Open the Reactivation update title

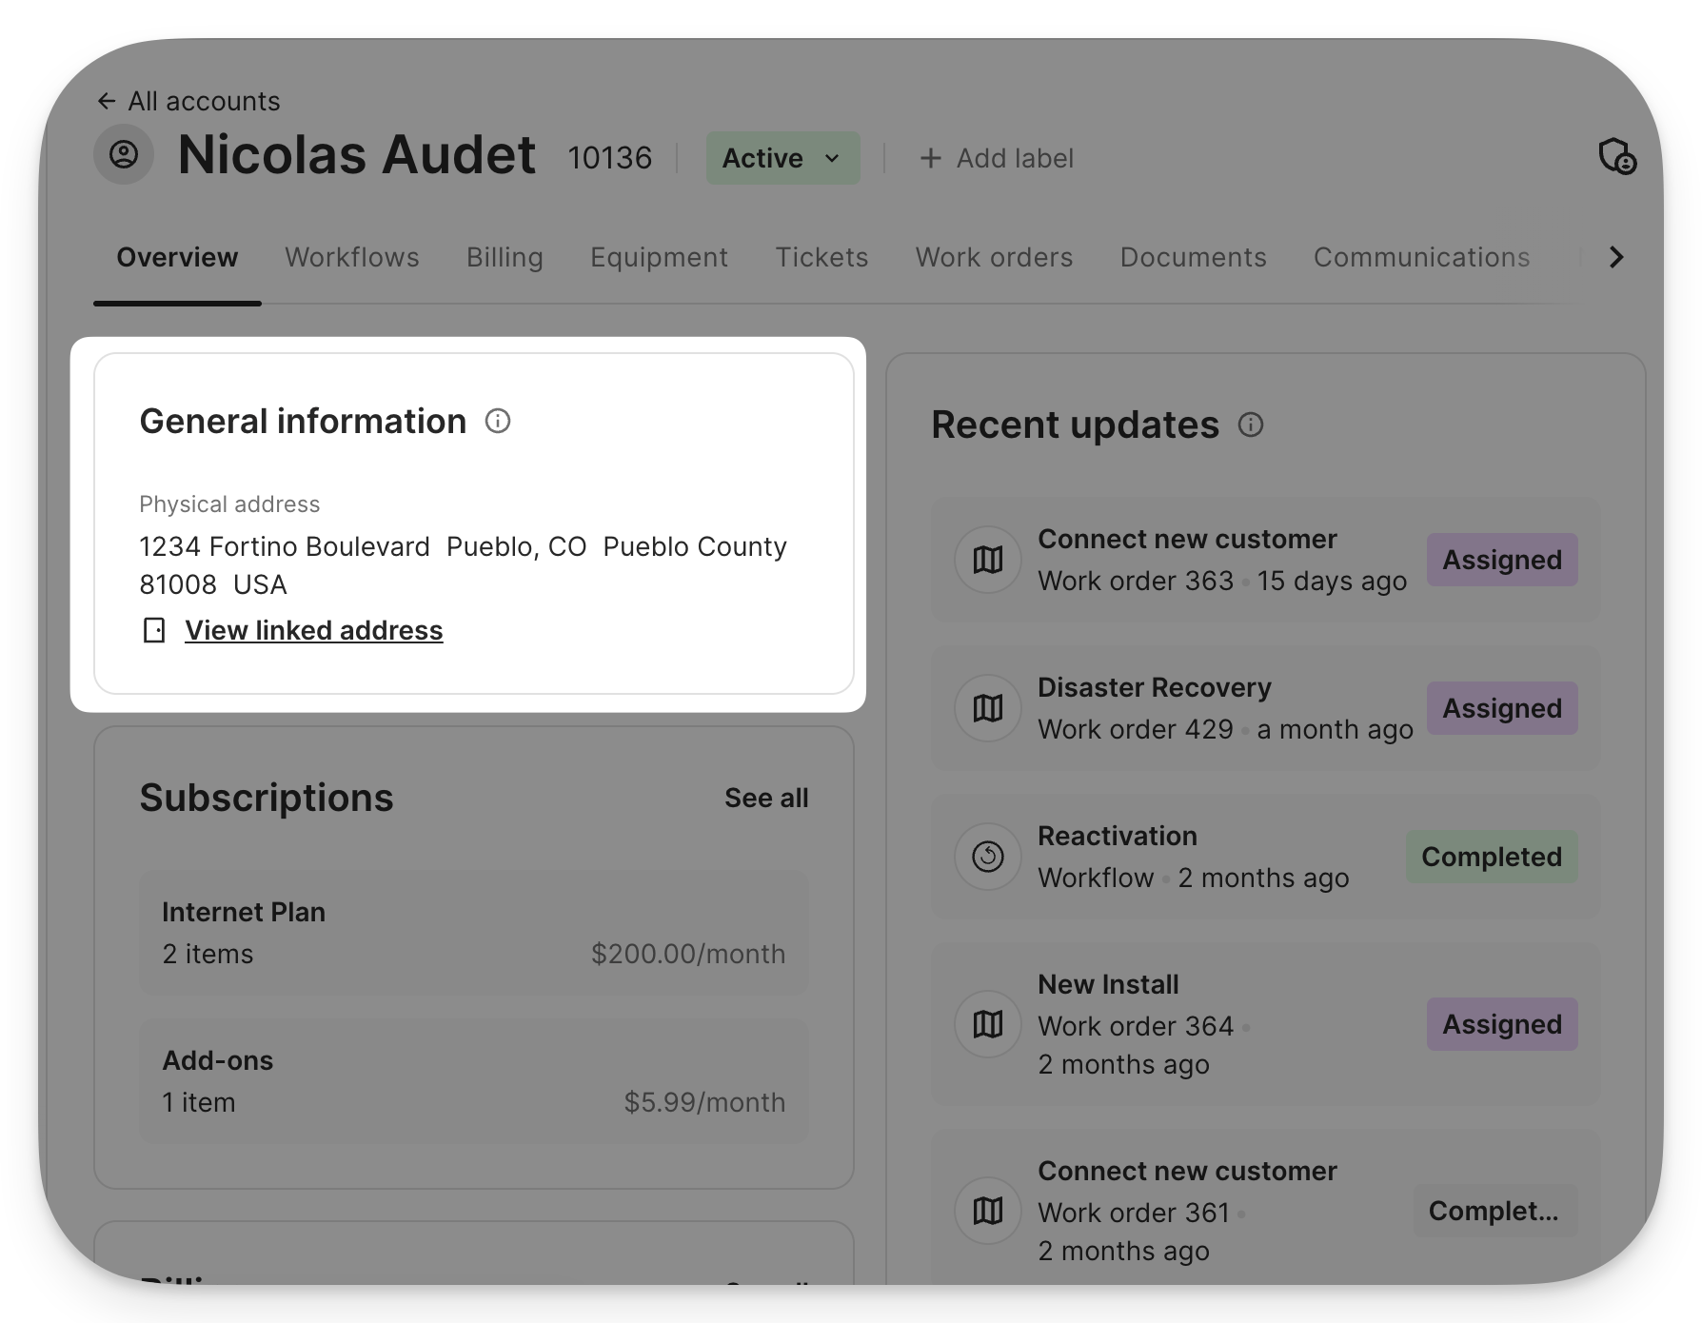tap(1118, 836)
